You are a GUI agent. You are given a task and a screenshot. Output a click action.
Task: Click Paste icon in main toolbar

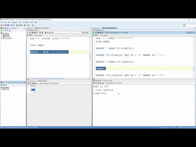tap(21, 25)
